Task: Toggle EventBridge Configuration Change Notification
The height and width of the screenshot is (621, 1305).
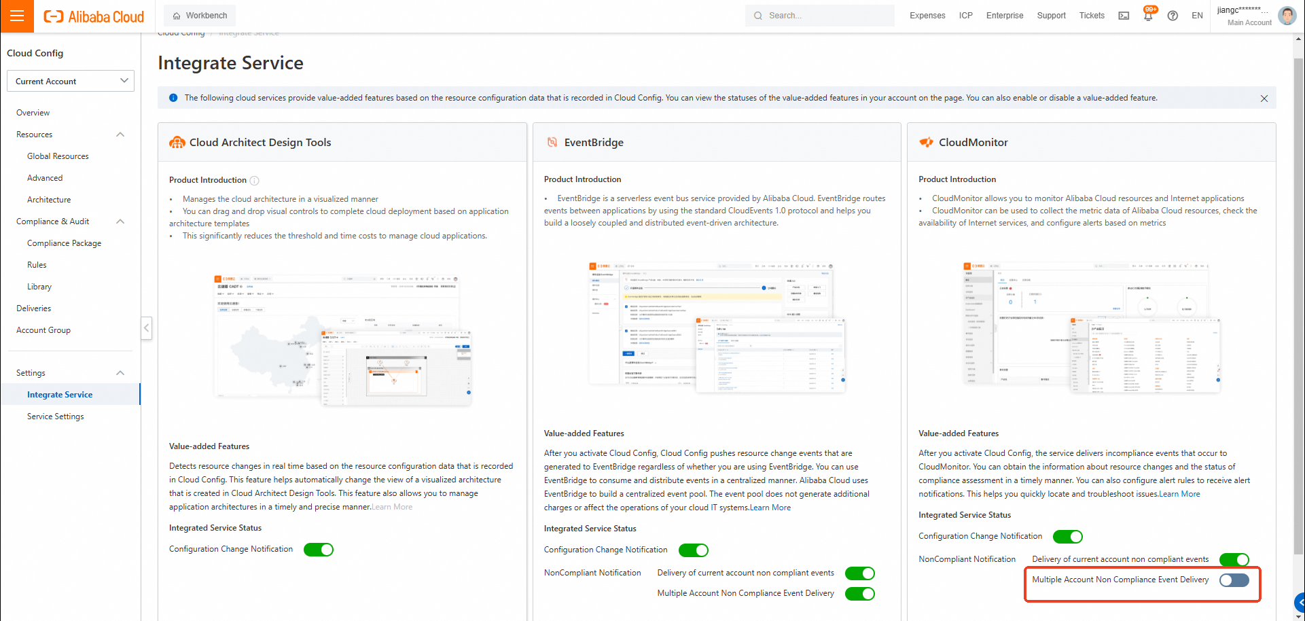Action: point(694,550)
